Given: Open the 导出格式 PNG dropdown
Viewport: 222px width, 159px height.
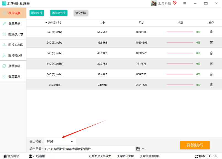Looking at the screenshot, I should (60, 141).
